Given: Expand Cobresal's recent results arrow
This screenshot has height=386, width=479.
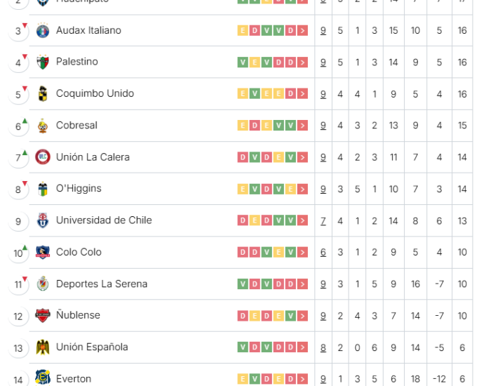Looking at the screenshot, I should [302, 126].
